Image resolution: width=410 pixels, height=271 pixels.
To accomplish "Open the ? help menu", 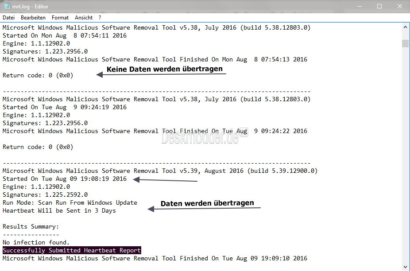I will 100,18.
